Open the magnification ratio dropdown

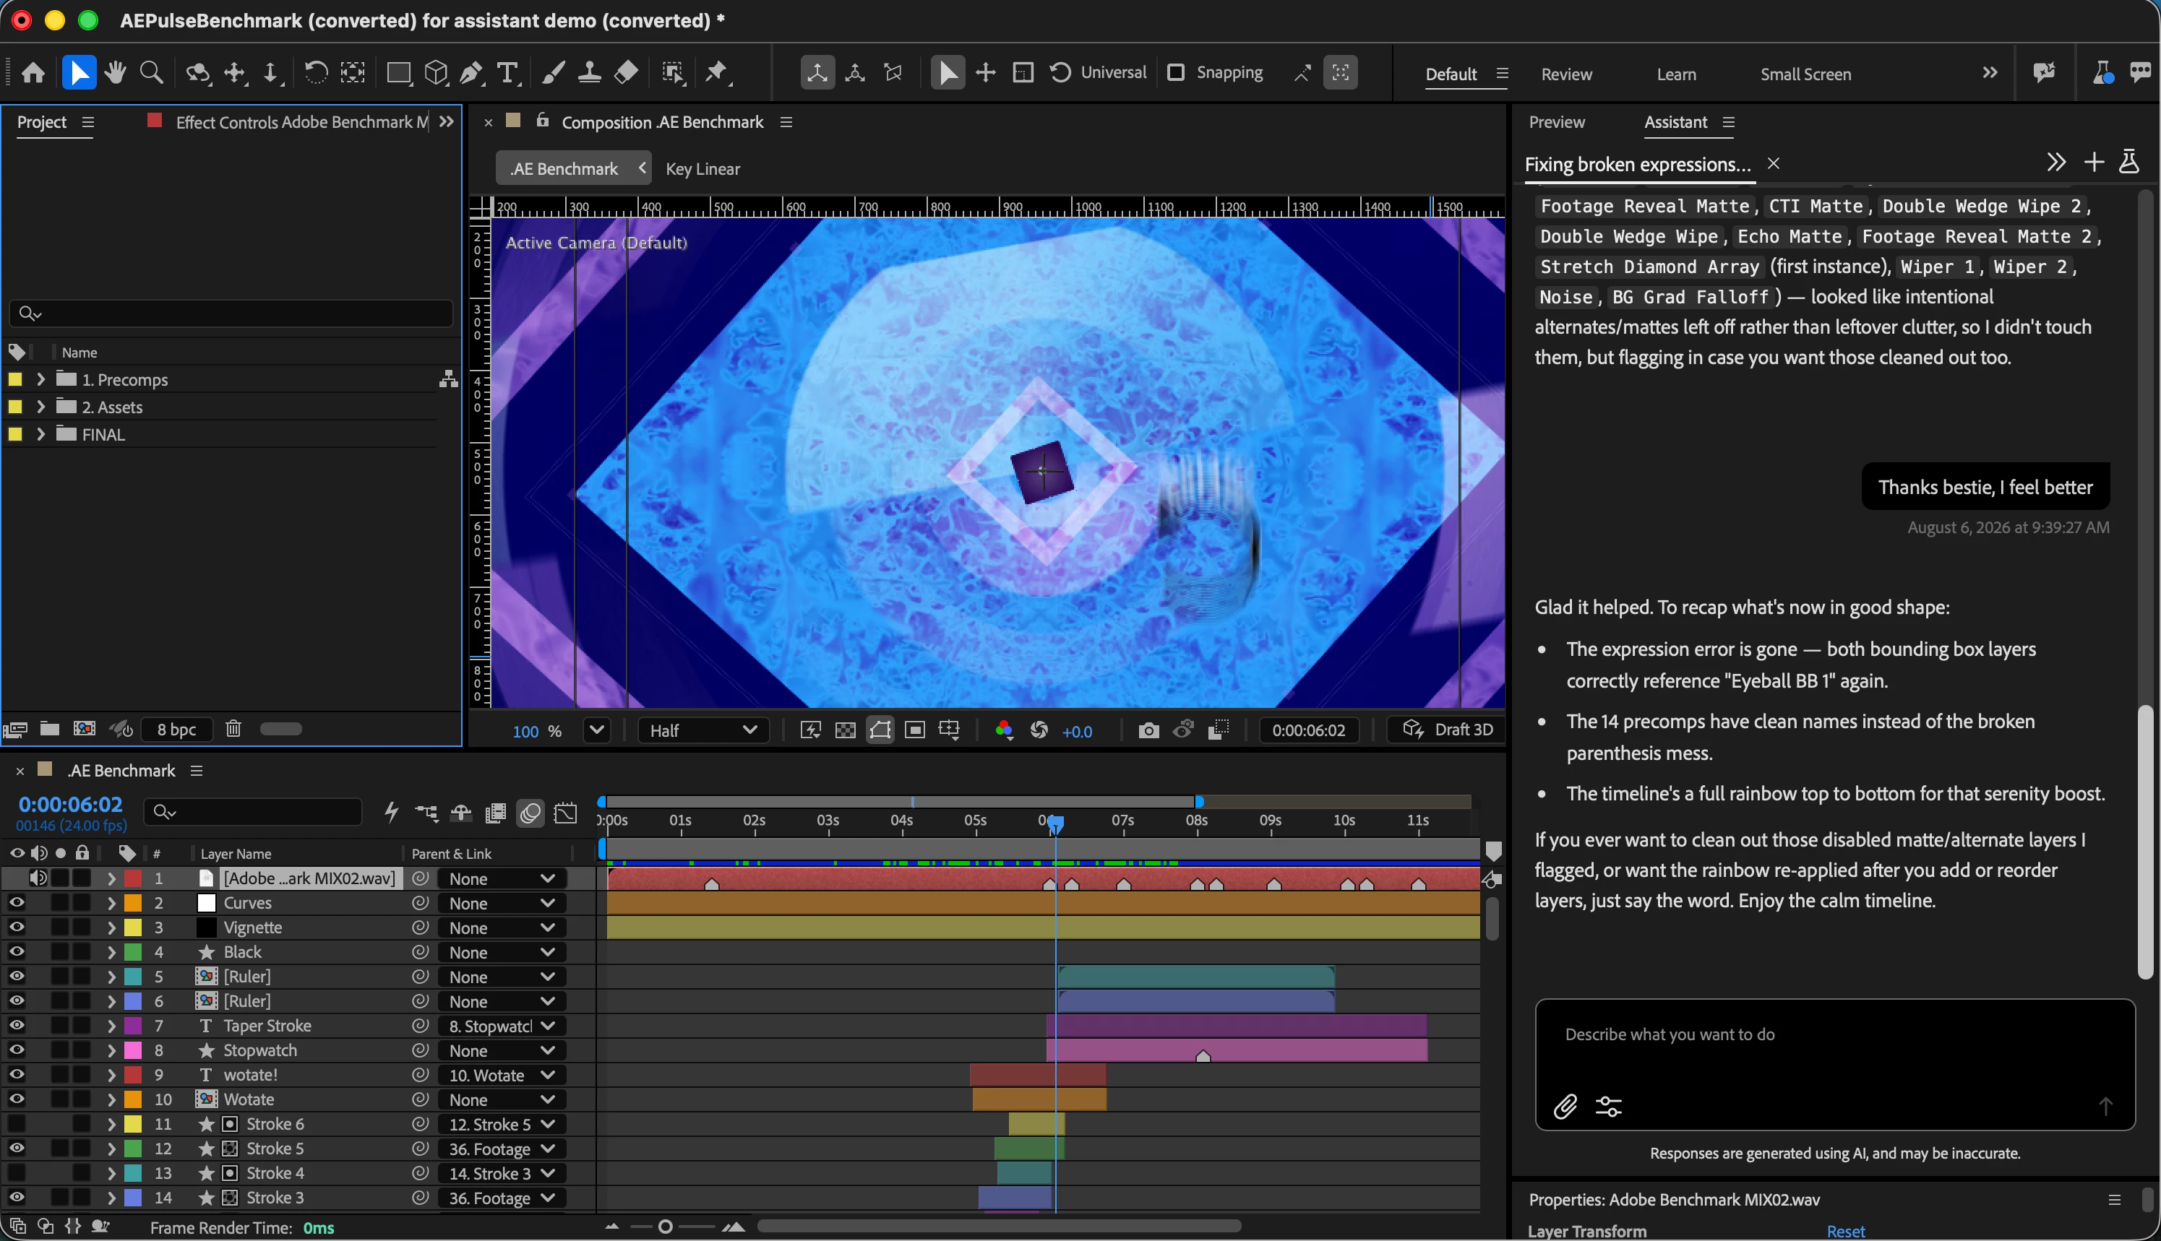pos(597,730)
